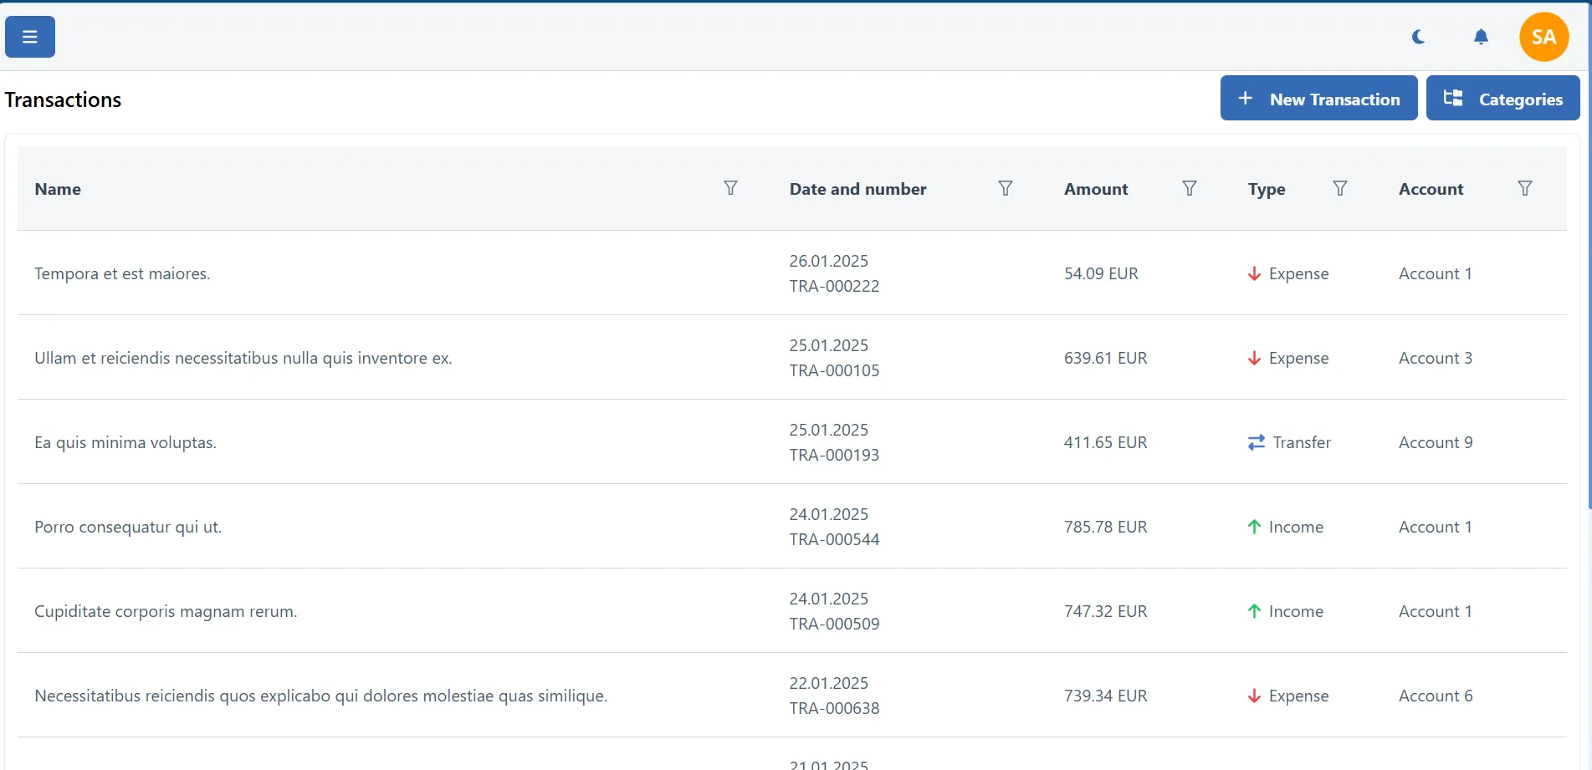1592x770 pixels.
Task: Click the transfer arrows icon on Ea quis minima voluptas
Action: (x=1255, y=442)
